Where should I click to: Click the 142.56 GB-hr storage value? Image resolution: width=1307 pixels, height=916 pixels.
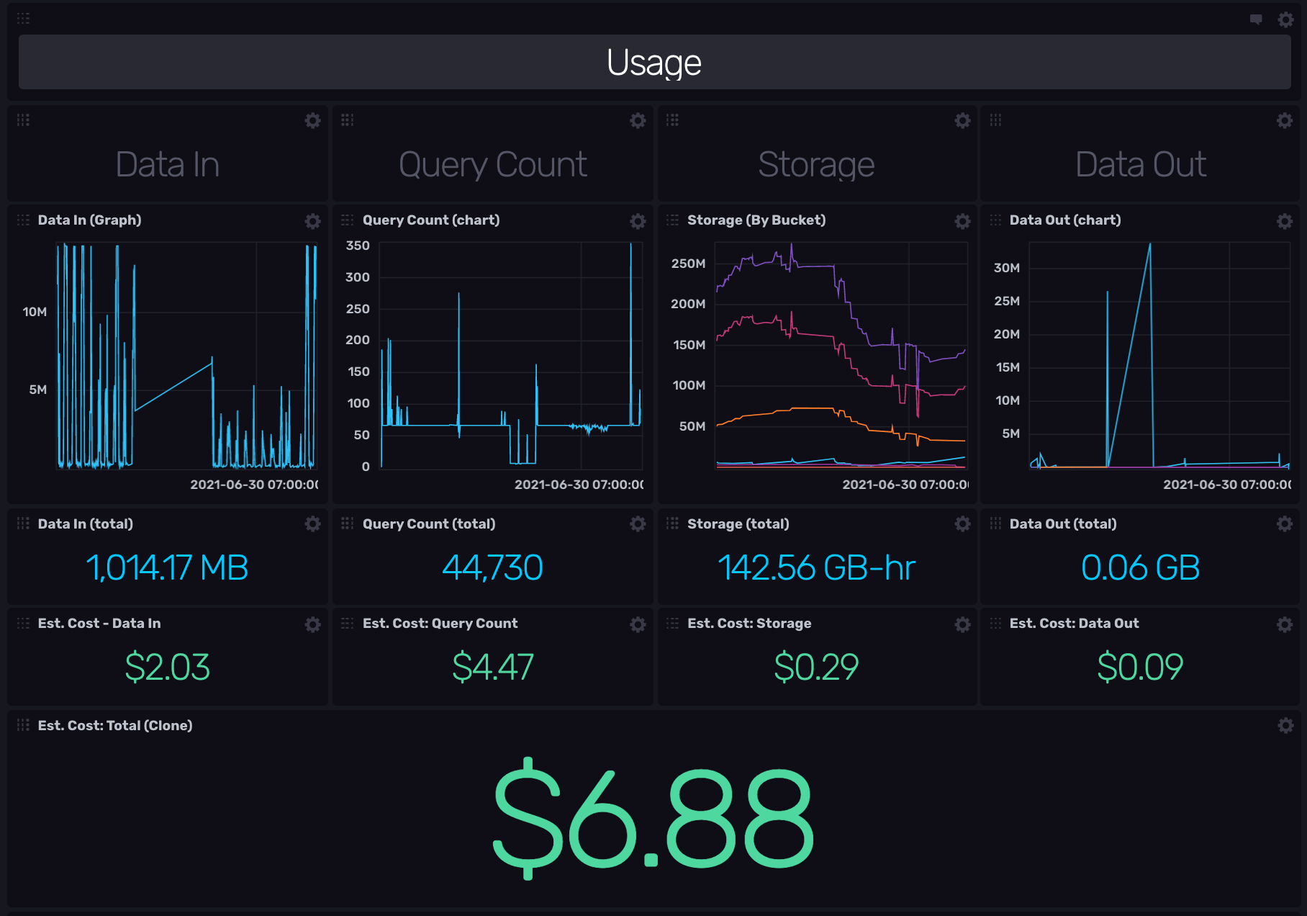coord(817,567)
